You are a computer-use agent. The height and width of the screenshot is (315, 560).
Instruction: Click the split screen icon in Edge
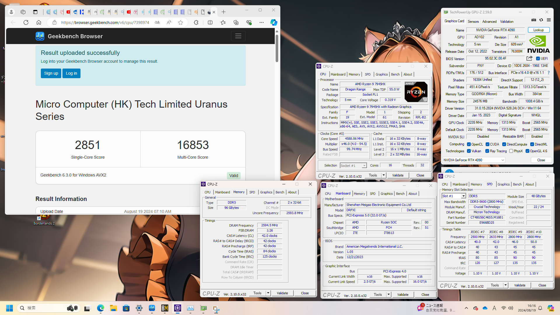click(210, 22)
